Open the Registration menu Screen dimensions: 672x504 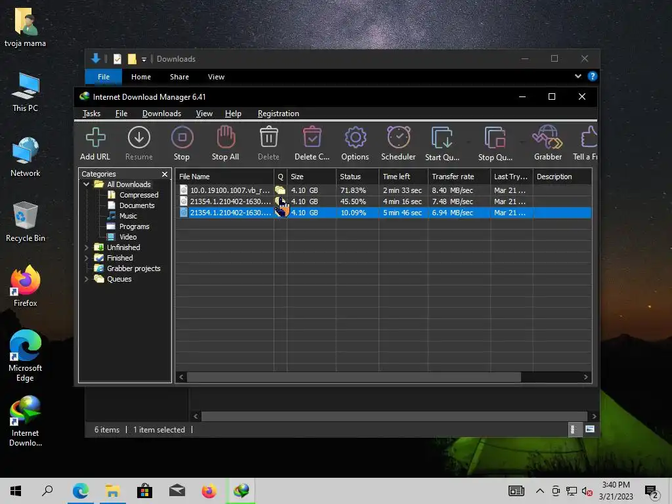tap(278, 114)
